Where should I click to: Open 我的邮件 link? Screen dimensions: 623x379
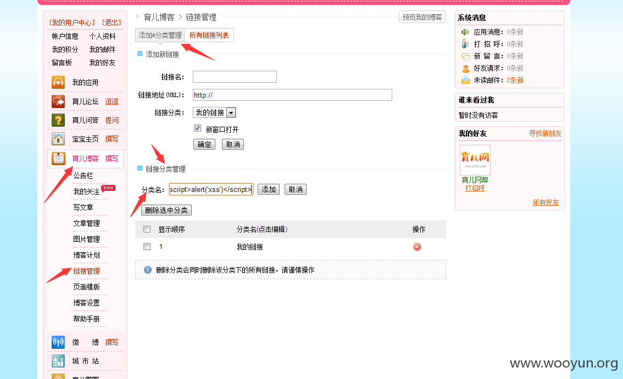pyautogui.click(x=103, y=49)
